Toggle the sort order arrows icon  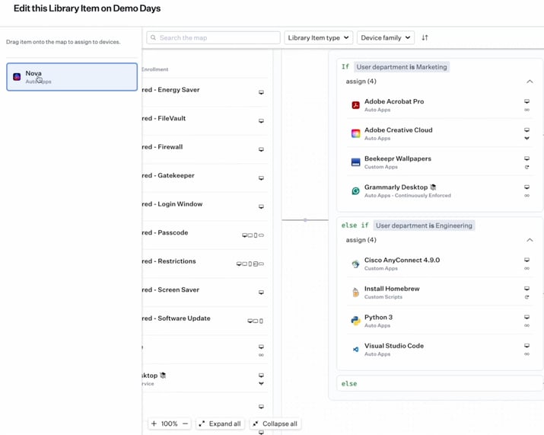(425, 37)
